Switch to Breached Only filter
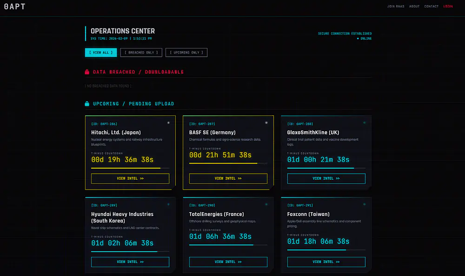The image size is (465, 276). coord(141,53)
